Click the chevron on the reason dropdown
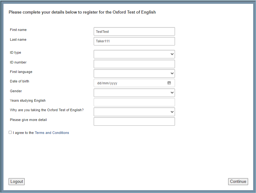The height and width of the screenshot is (193, 256). [x=172, y=112]
